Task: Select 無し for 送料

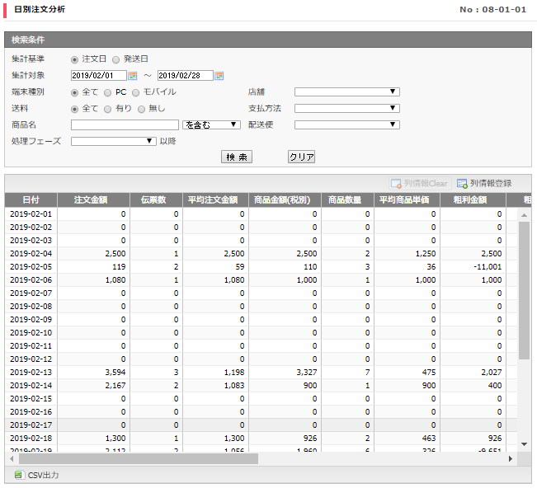Action: pos(141,109)
